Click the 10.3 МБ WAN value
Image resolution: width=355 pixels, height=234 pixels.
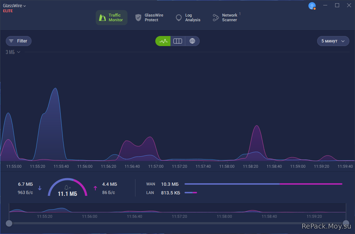pos(170,184)
